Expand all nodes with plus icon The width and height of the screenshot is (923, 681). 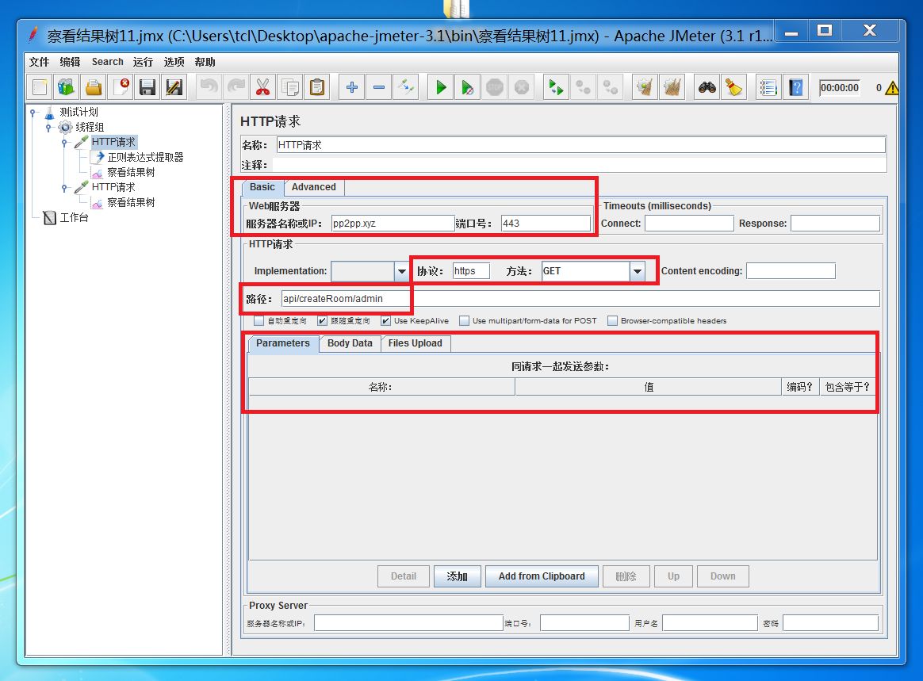click(351, 88)
